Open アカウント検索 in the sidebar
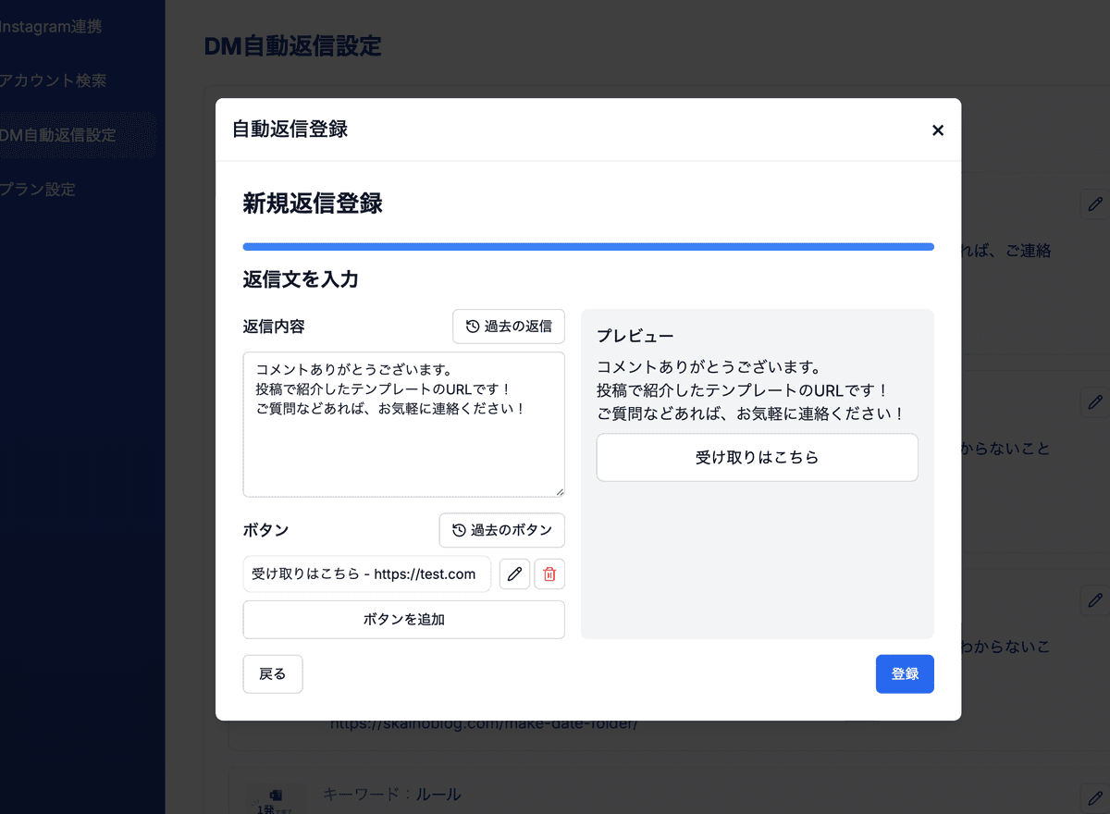The image size is (1110, 814). point(54,81)
